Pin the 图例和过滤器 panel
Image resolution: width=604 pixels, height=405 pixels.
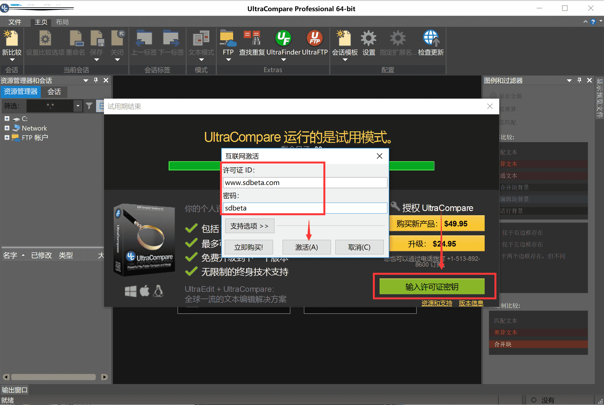click(x=579, y=80)
